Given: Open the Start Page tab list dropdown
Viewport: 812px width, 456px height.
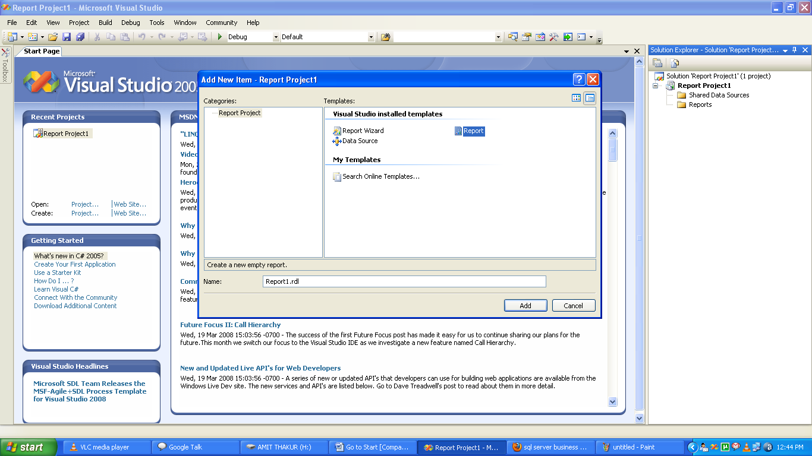Looking at the screenshot, I should (627, 52).
